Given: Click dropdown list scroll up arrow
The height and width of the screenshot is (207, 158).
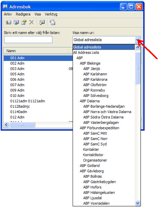Looking at the screenshot, I should pos(138,47).
